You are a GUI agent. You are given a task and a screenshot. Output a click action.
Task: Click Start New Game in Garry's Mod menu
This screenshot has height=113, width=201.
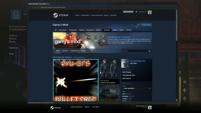coord(18,26)
